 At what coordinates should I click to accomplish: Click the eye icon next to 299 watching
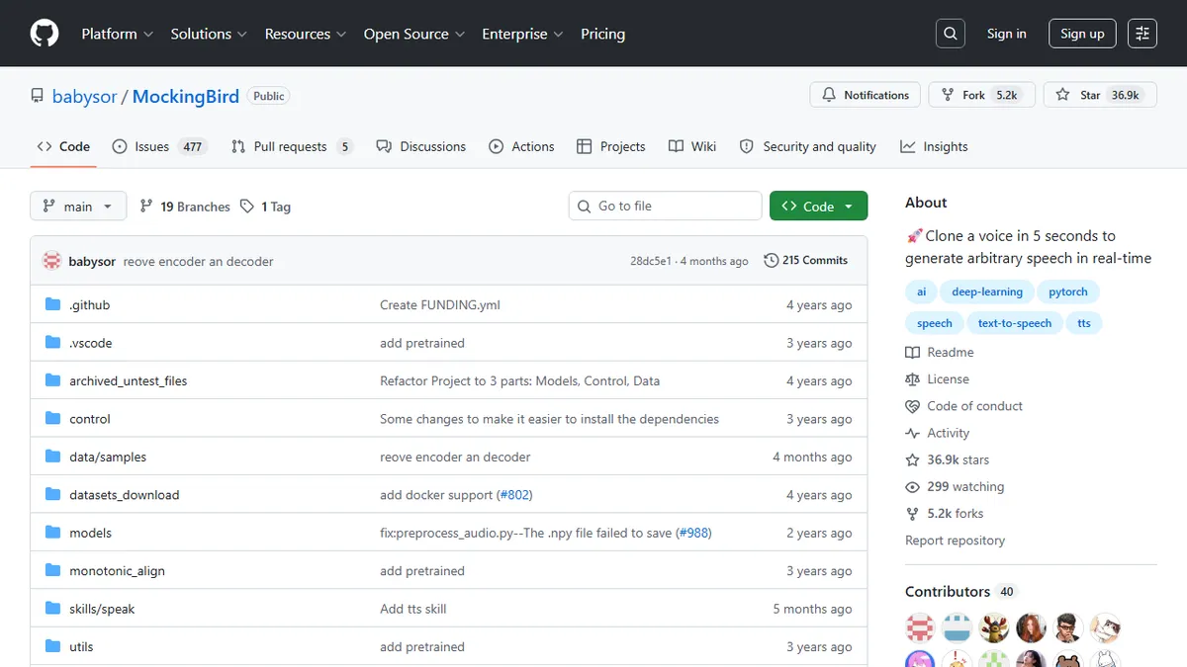pyautogui.click(x=912, y=487)
